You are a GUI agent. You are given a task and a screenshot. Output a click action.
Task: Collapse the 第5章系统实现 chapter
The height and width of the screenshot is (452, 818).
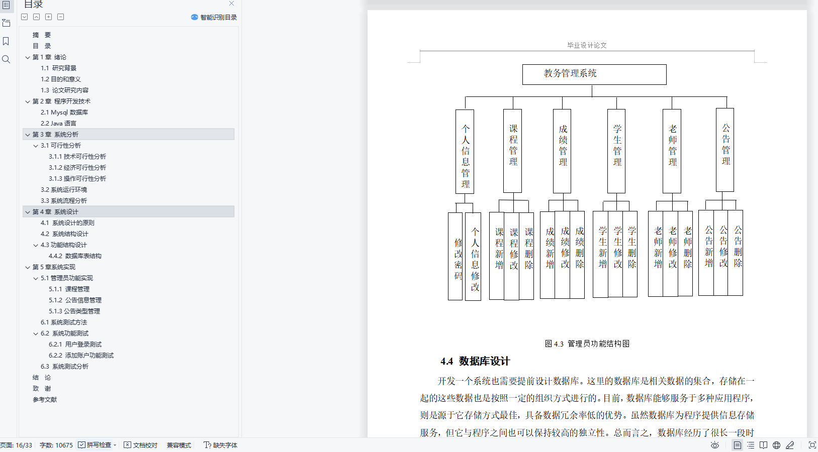(28, 267)
